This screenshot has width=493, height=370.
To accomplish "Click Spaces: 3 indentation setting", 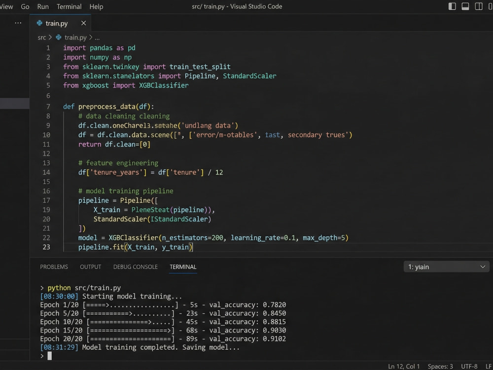I will 440,366.
